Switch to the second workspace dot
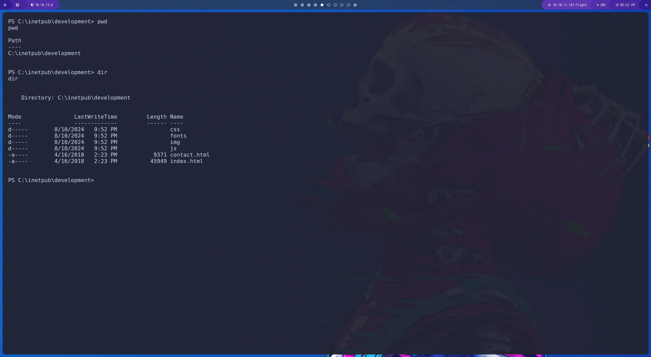 302,5
